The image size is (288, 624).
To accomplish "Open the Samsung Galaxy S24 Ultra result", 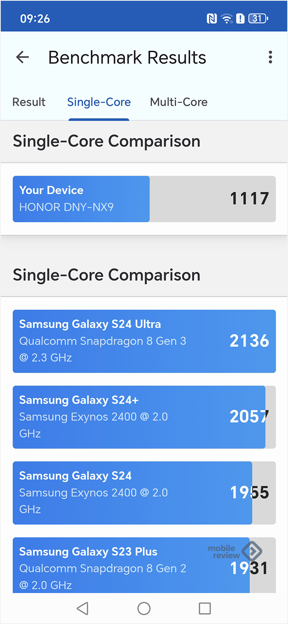I will point(144,341).
